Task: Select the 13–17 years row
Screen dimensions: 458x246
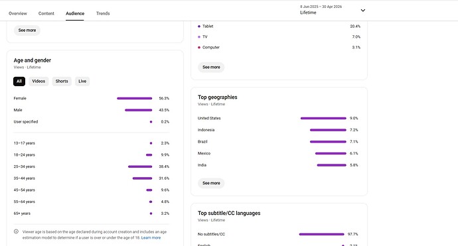Action: pyautogui.click(x=92, y=143)
